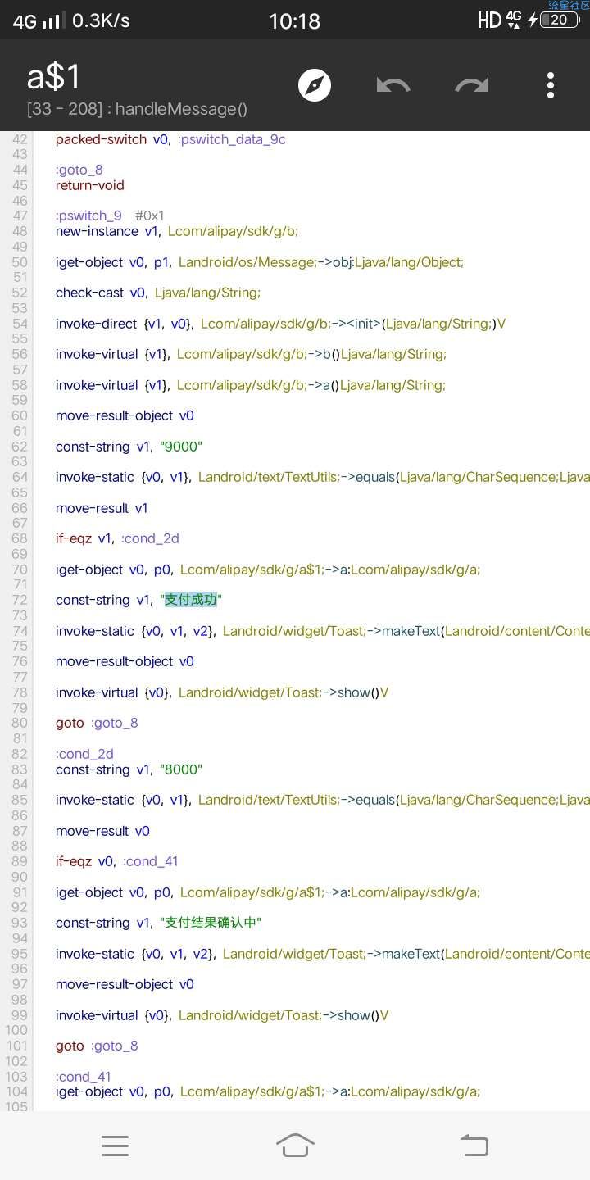Screen dimensions: 590x1180
Task: Tap the makeText call on line 74
Action: click(x=323, y=631)
